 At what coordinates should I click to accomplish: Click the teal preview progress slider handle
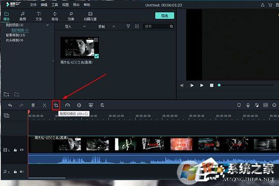click(x=219, y=85)
